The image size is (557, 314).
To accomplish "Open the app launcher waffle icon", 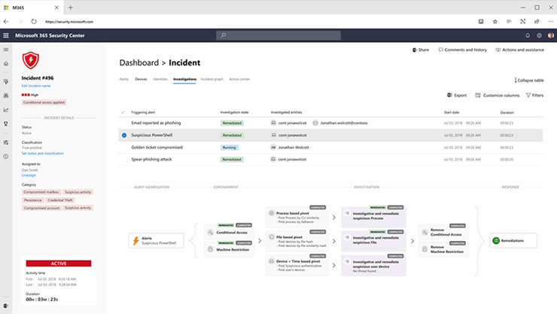I will pyautogui.click(x=6, y=35).
